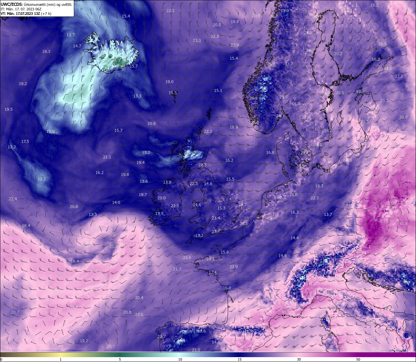Click the 21.0 value over Ireland

[162, 198]
